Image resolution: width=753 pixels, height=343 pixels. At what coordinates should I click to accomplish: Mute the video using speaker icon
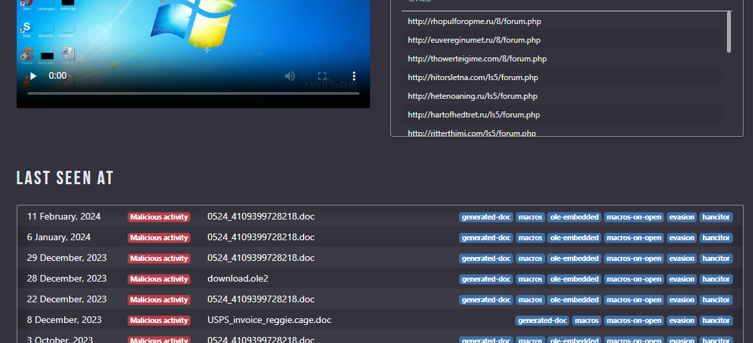pos(289,76)
